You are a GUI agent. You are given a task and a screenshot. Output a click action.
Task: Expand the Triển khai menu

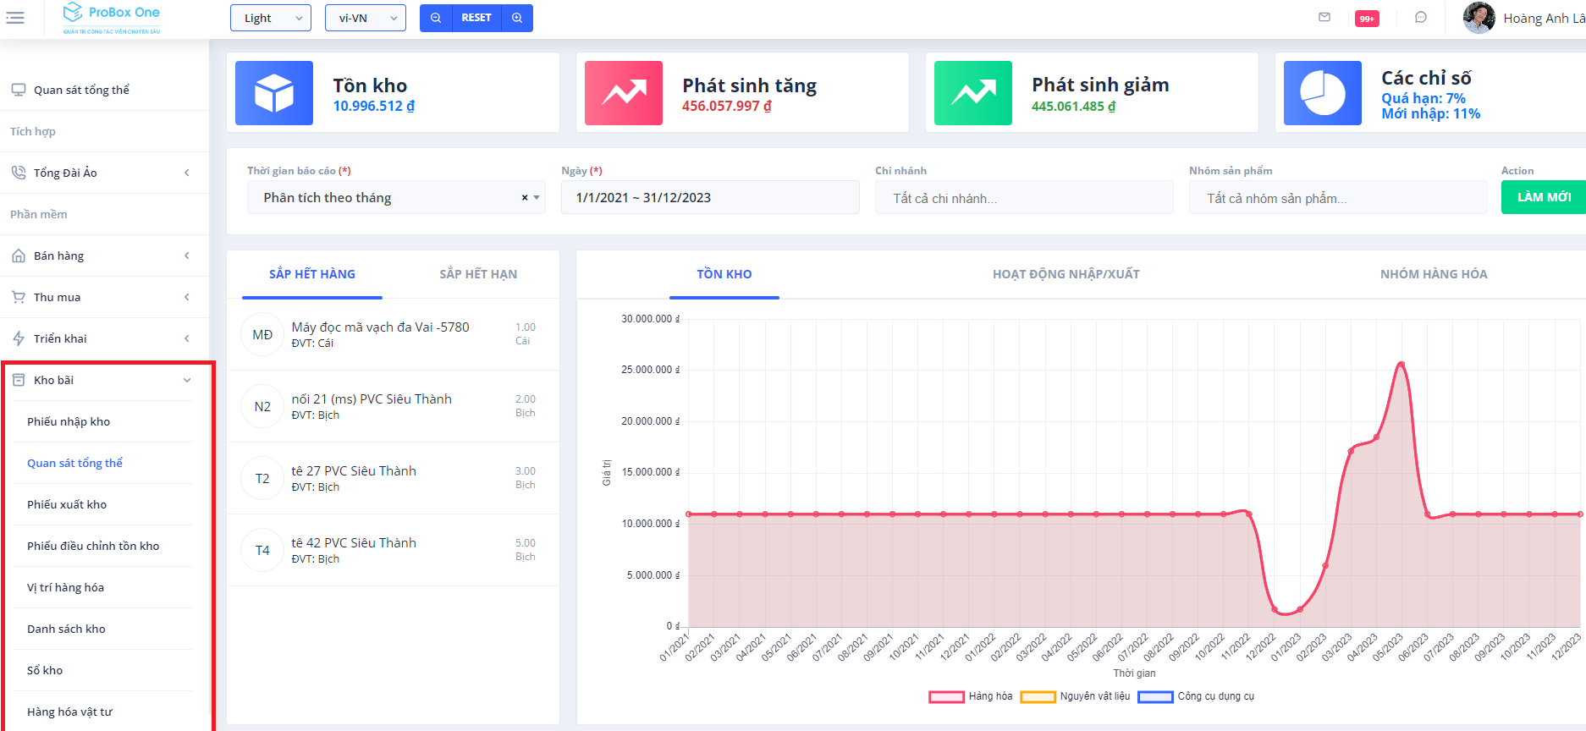point(104,338)
